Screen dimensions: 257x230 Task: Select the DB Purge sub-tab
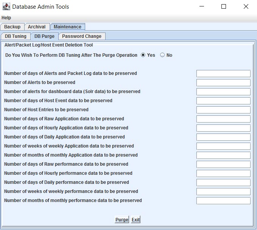click(x=44, y=36)
